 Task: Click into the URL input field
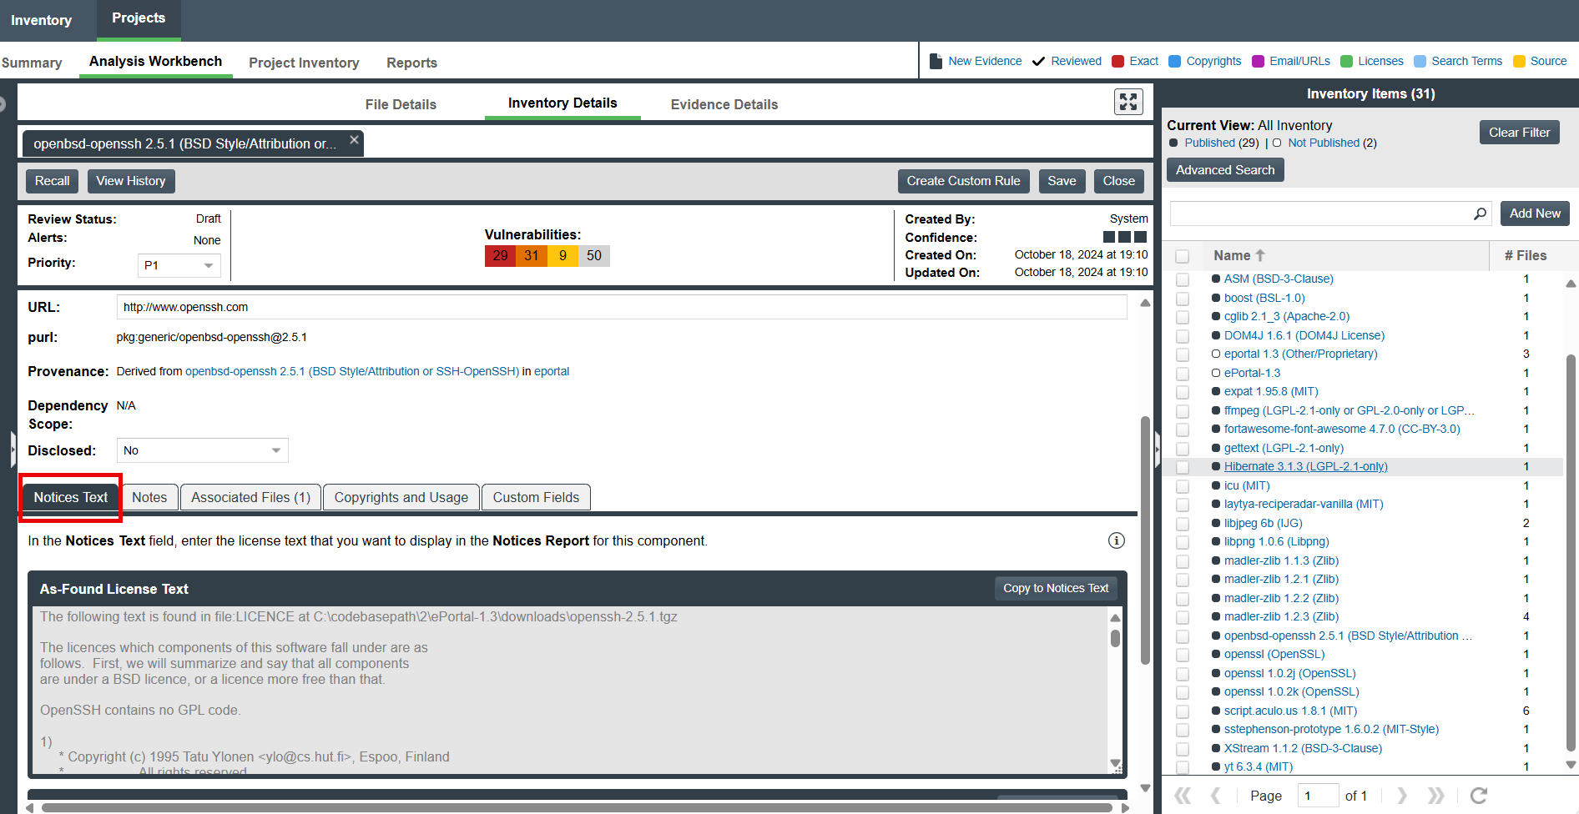pyautogui.click(x=621, y=307)
